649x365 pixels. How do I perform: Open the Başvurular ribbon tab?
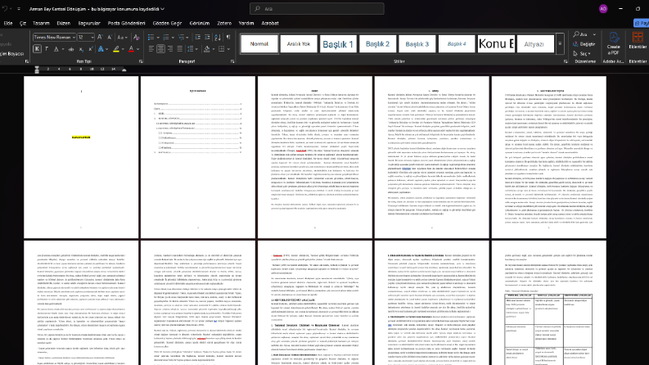(89, 23)
